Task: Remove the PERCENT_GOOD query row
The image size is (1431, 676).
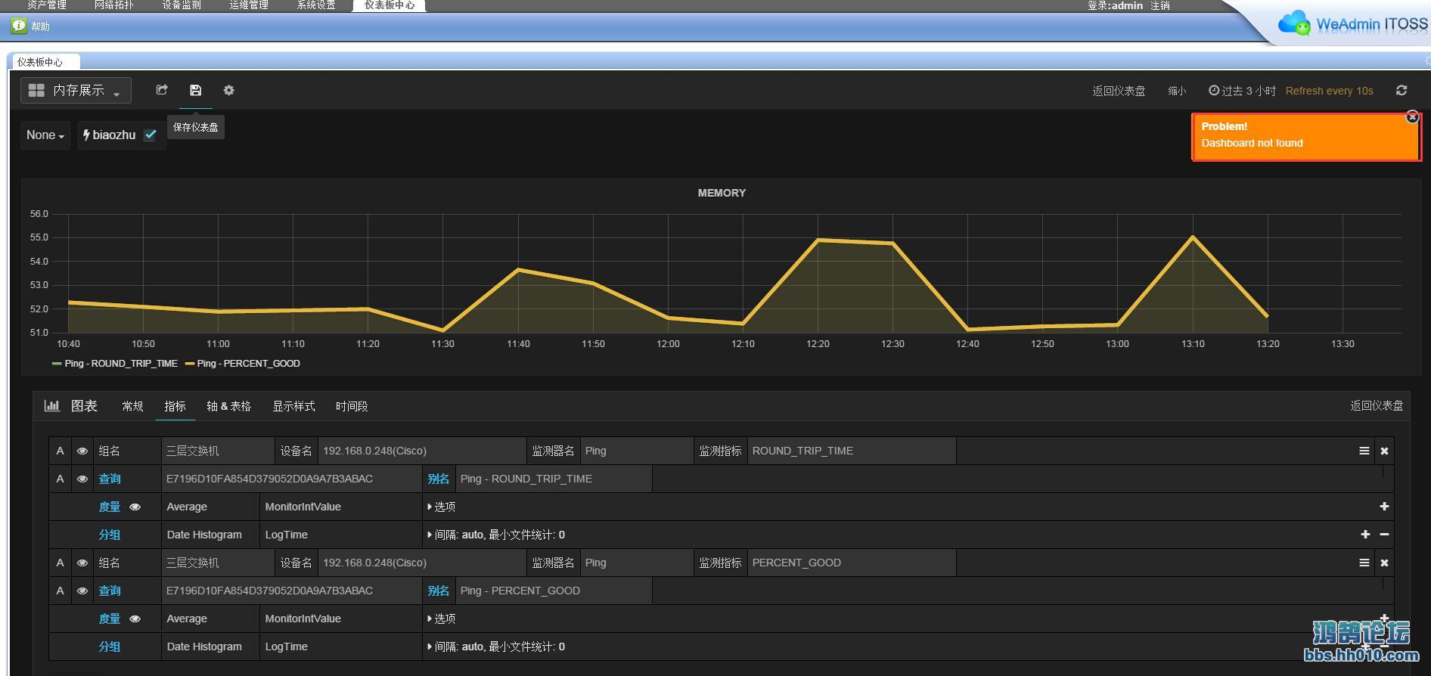Action: [x=1384, y=563]
